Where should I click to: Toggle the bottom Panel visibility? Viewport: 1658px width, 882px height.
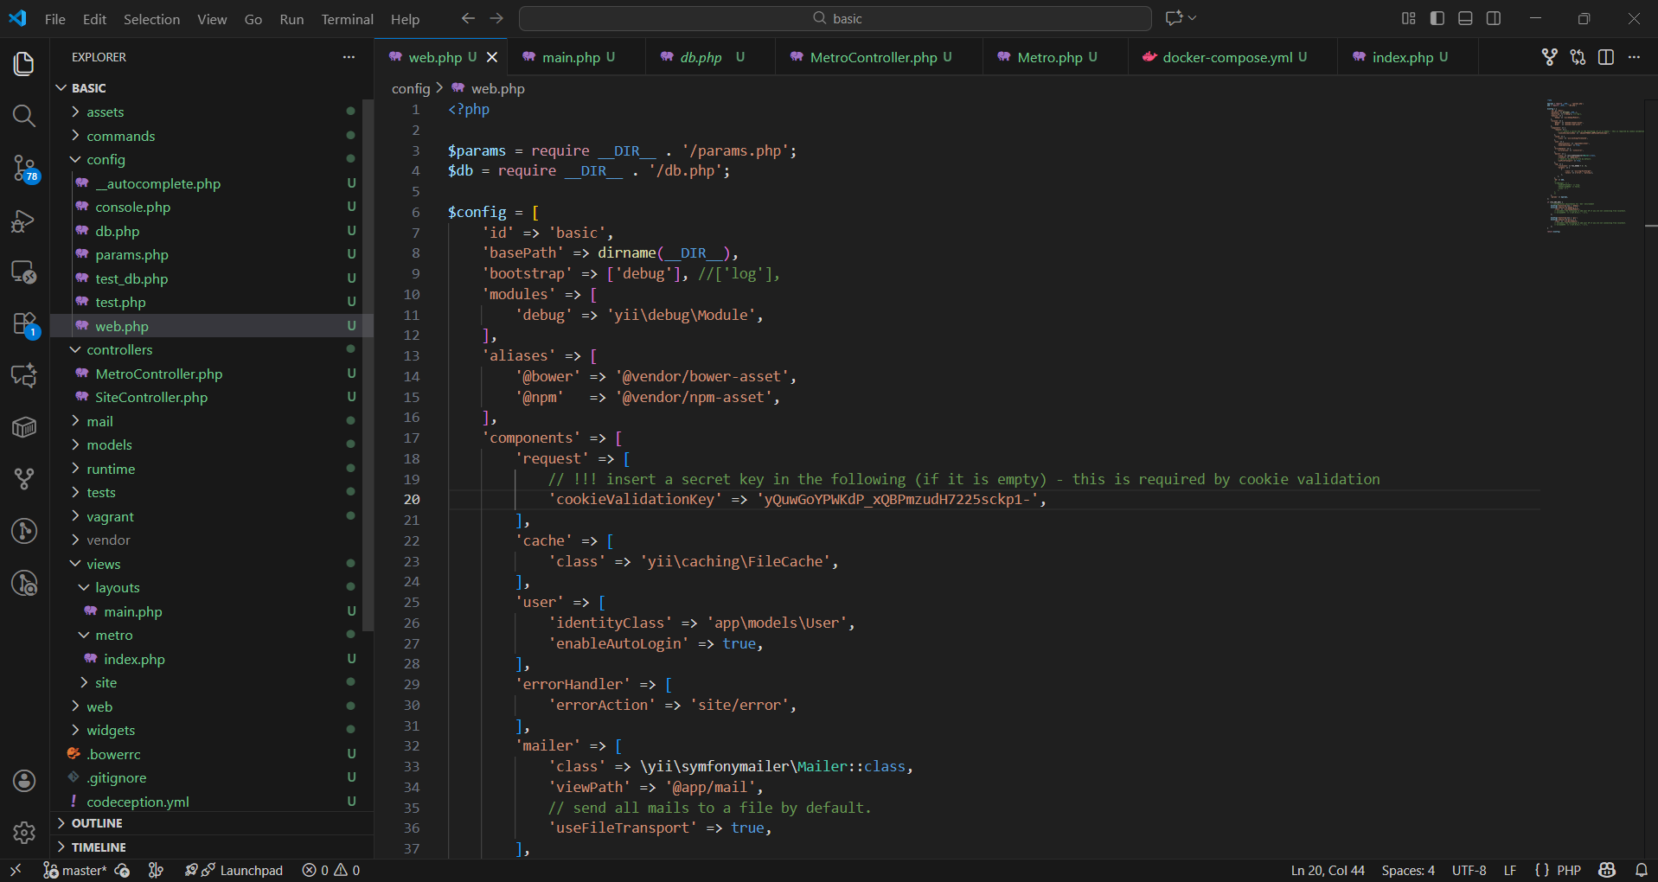pos(1465,18)
